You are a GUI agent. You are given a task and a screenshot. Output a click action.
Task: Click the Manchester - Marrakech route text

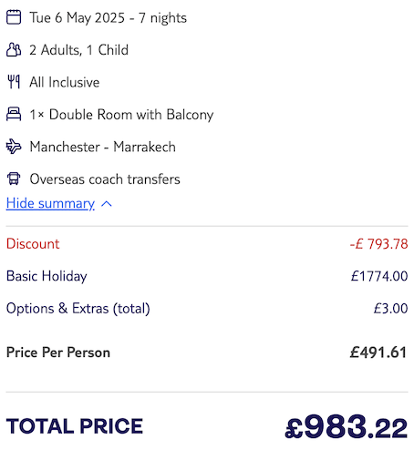click(x=103, y=147)
